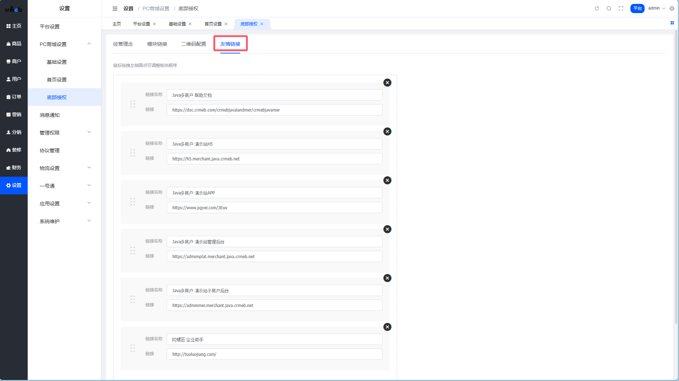Expand the 物流设置 submenu
This screenshot has width=679, height=381.
(x=65, y=168)
